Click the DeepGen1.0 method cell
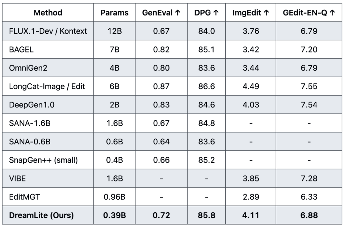Image resolution: width=344 pixels, height=227 pixels. click(x=48, y=105)
